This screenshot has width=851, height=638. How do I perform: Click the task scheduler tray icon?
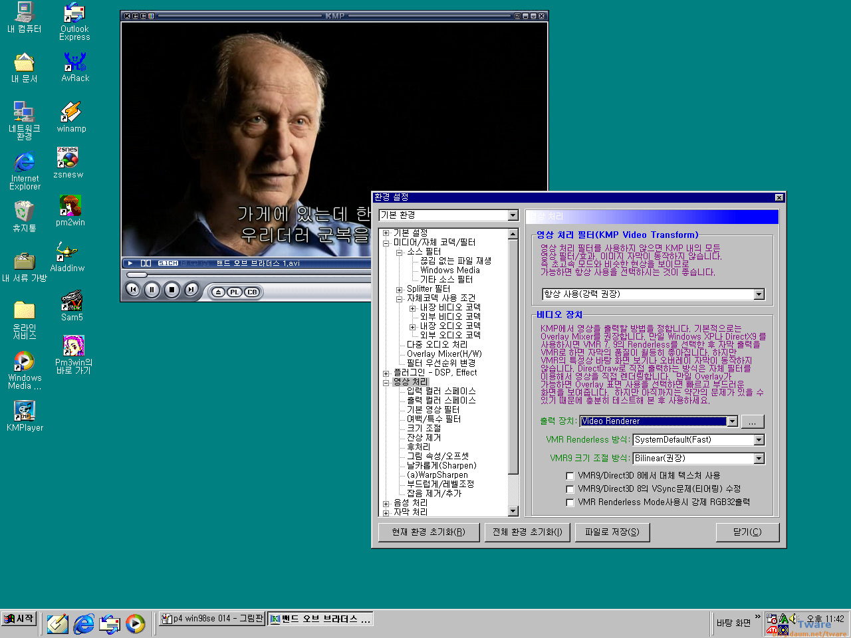[x=772, y=619]
